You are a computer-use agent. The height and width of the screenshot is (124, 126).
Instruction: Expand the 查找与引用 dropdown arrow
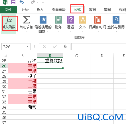click(117, 31)
